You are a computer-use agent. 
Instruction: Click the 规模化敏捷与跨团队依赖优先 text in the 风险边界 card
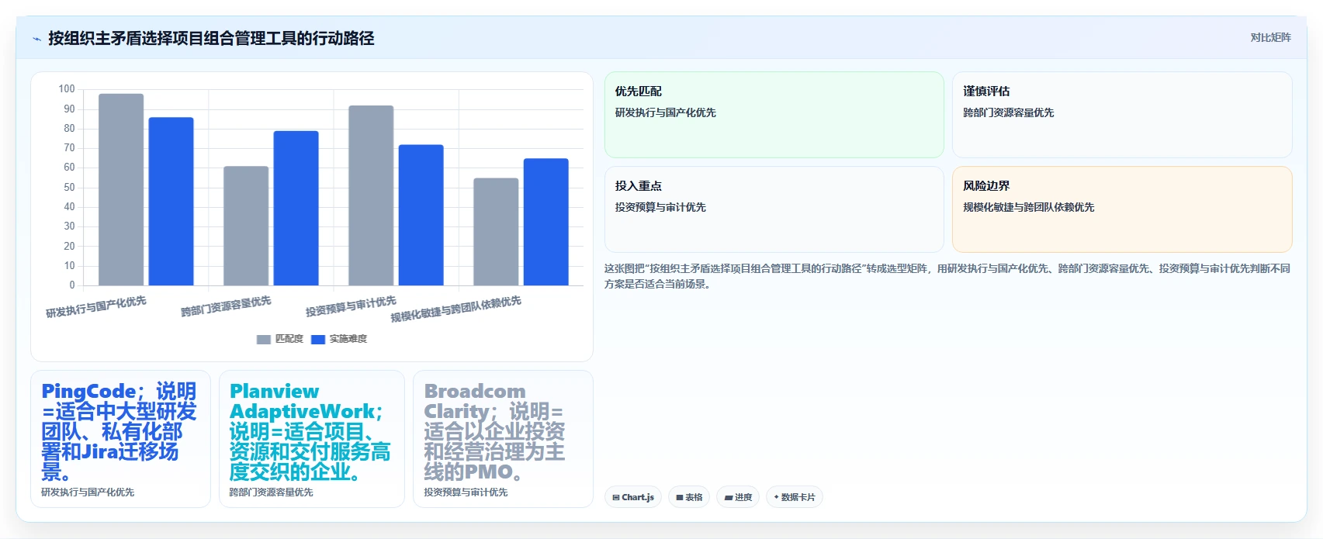tap(1029, 207)
